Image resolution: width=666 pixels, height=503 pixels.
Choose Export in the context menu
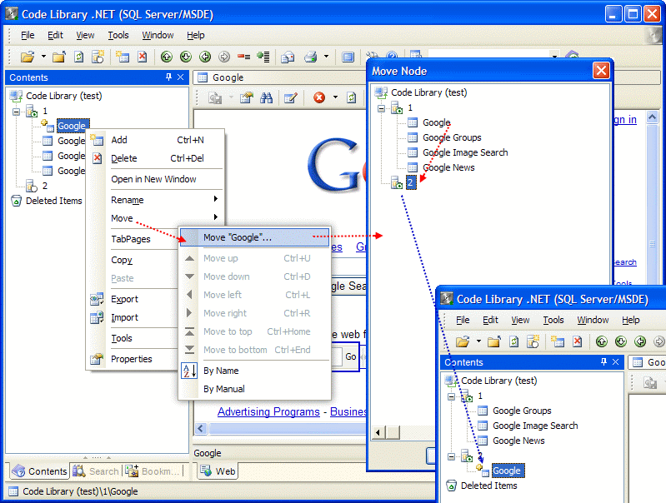[133, 299]
